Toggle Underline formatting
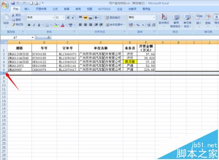The height and width of the screenshot is (160, 219). pyautogui.click(x=39, y=25)
